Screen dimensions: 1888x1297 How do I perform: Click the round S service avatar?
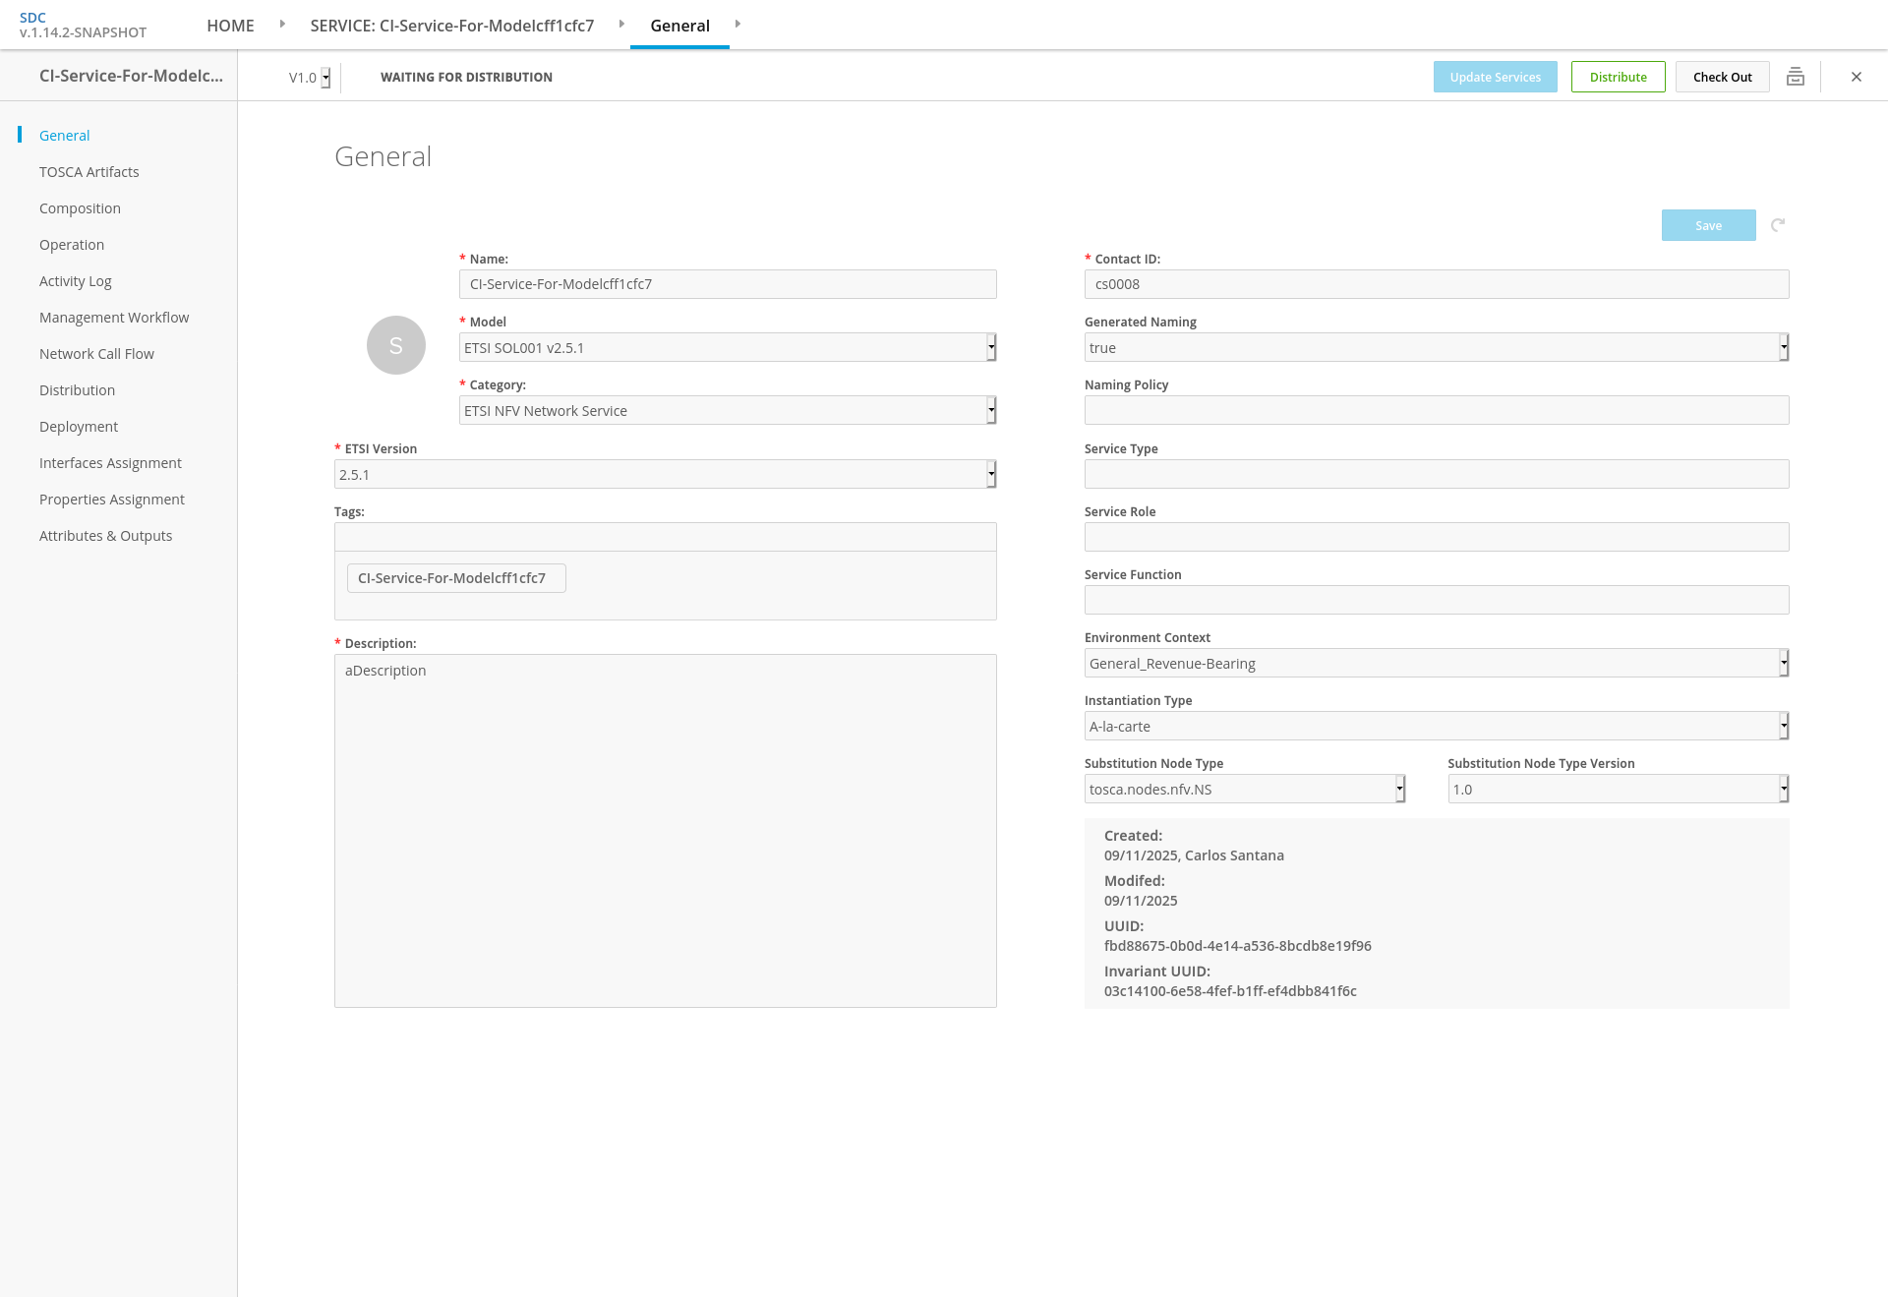pyautogui.click(x=396, y=345)
